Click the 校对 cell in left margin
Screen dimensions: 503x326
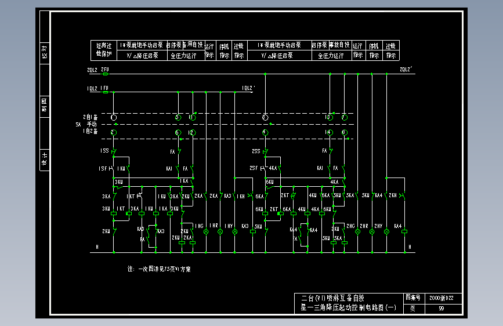45,52
